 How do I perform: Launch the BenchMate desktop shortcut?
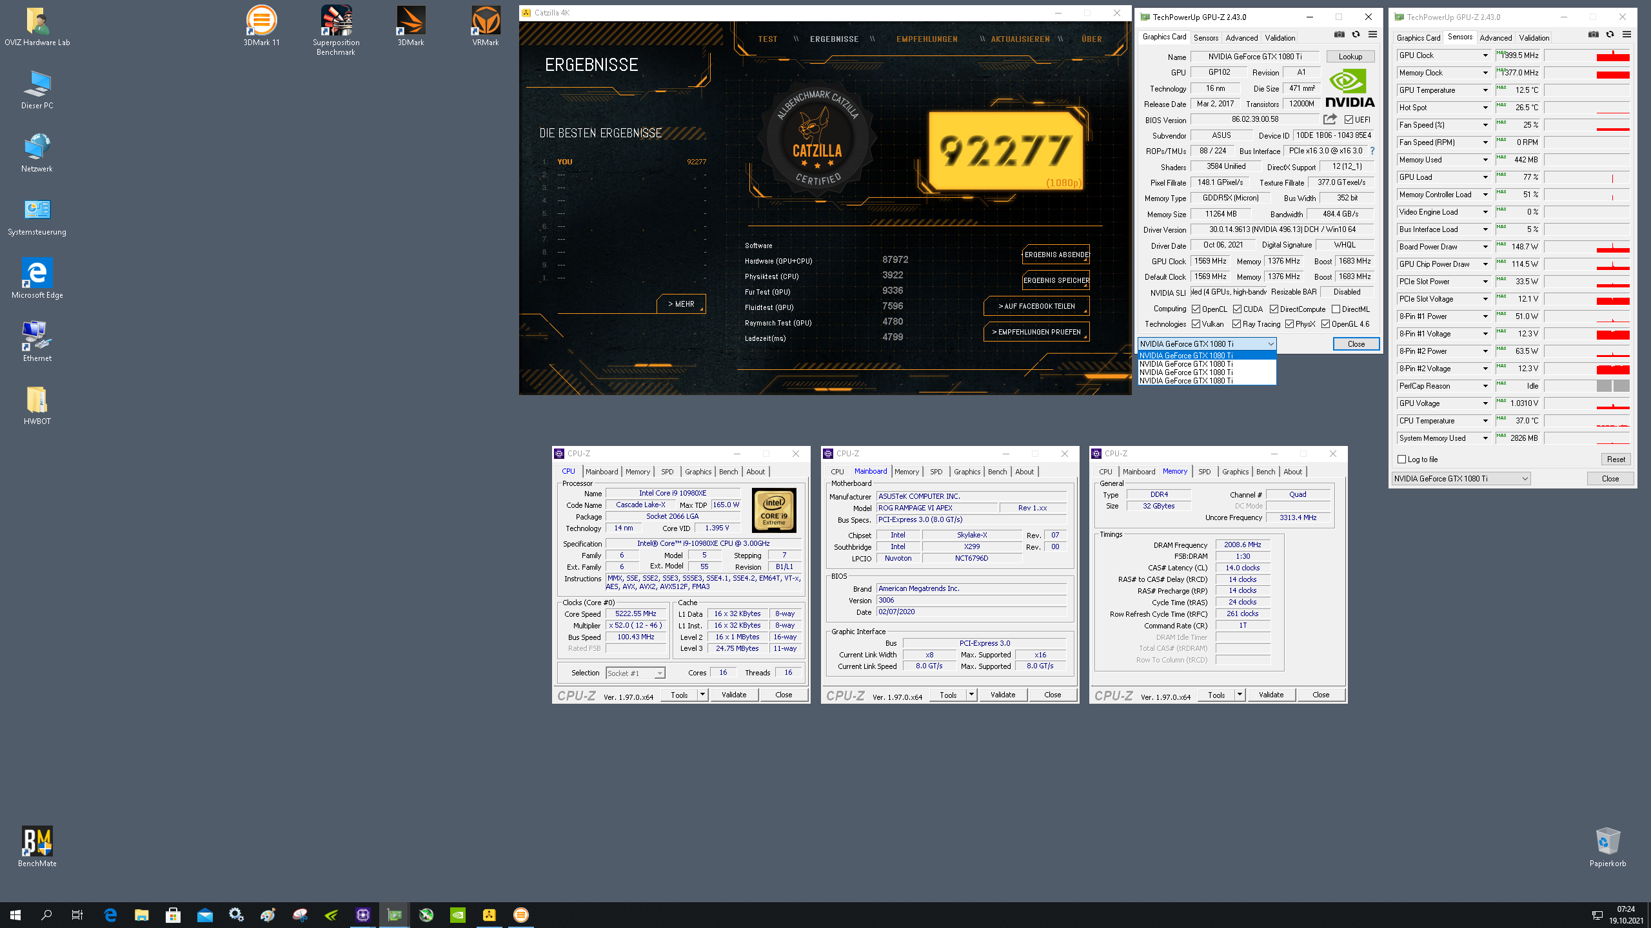pyautogui.click(x=37, y=847)
